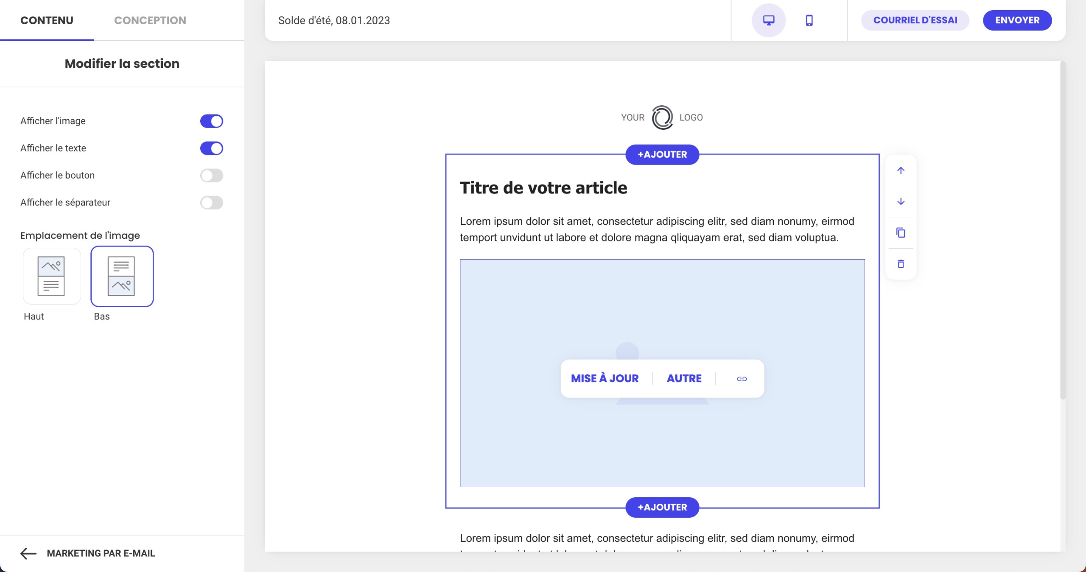Click COURRIEL D'ESSAI button
This screenshot has width=1086, height=572.
click(915, 20)
